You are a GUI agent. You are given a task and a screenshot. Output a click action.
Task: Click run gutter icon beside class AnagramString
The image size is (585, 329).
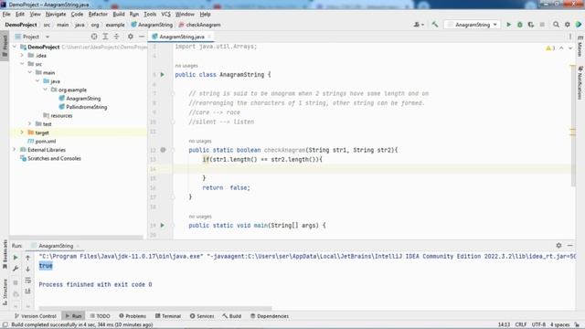click(163, 75)
